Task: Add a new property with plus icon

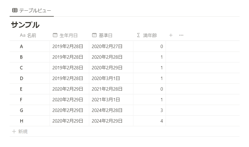Action: 171,35
